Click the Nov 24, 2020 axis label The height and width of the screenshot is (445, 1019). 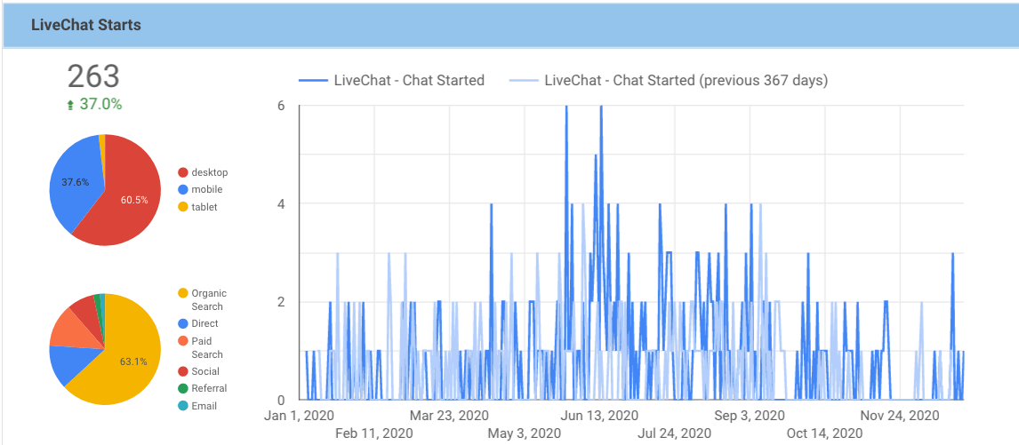[x=900, y=415]
